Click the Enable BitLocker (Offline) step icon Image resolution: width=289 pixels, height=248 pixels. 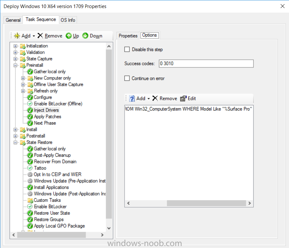pyautogui.click(x=30, y=104)
